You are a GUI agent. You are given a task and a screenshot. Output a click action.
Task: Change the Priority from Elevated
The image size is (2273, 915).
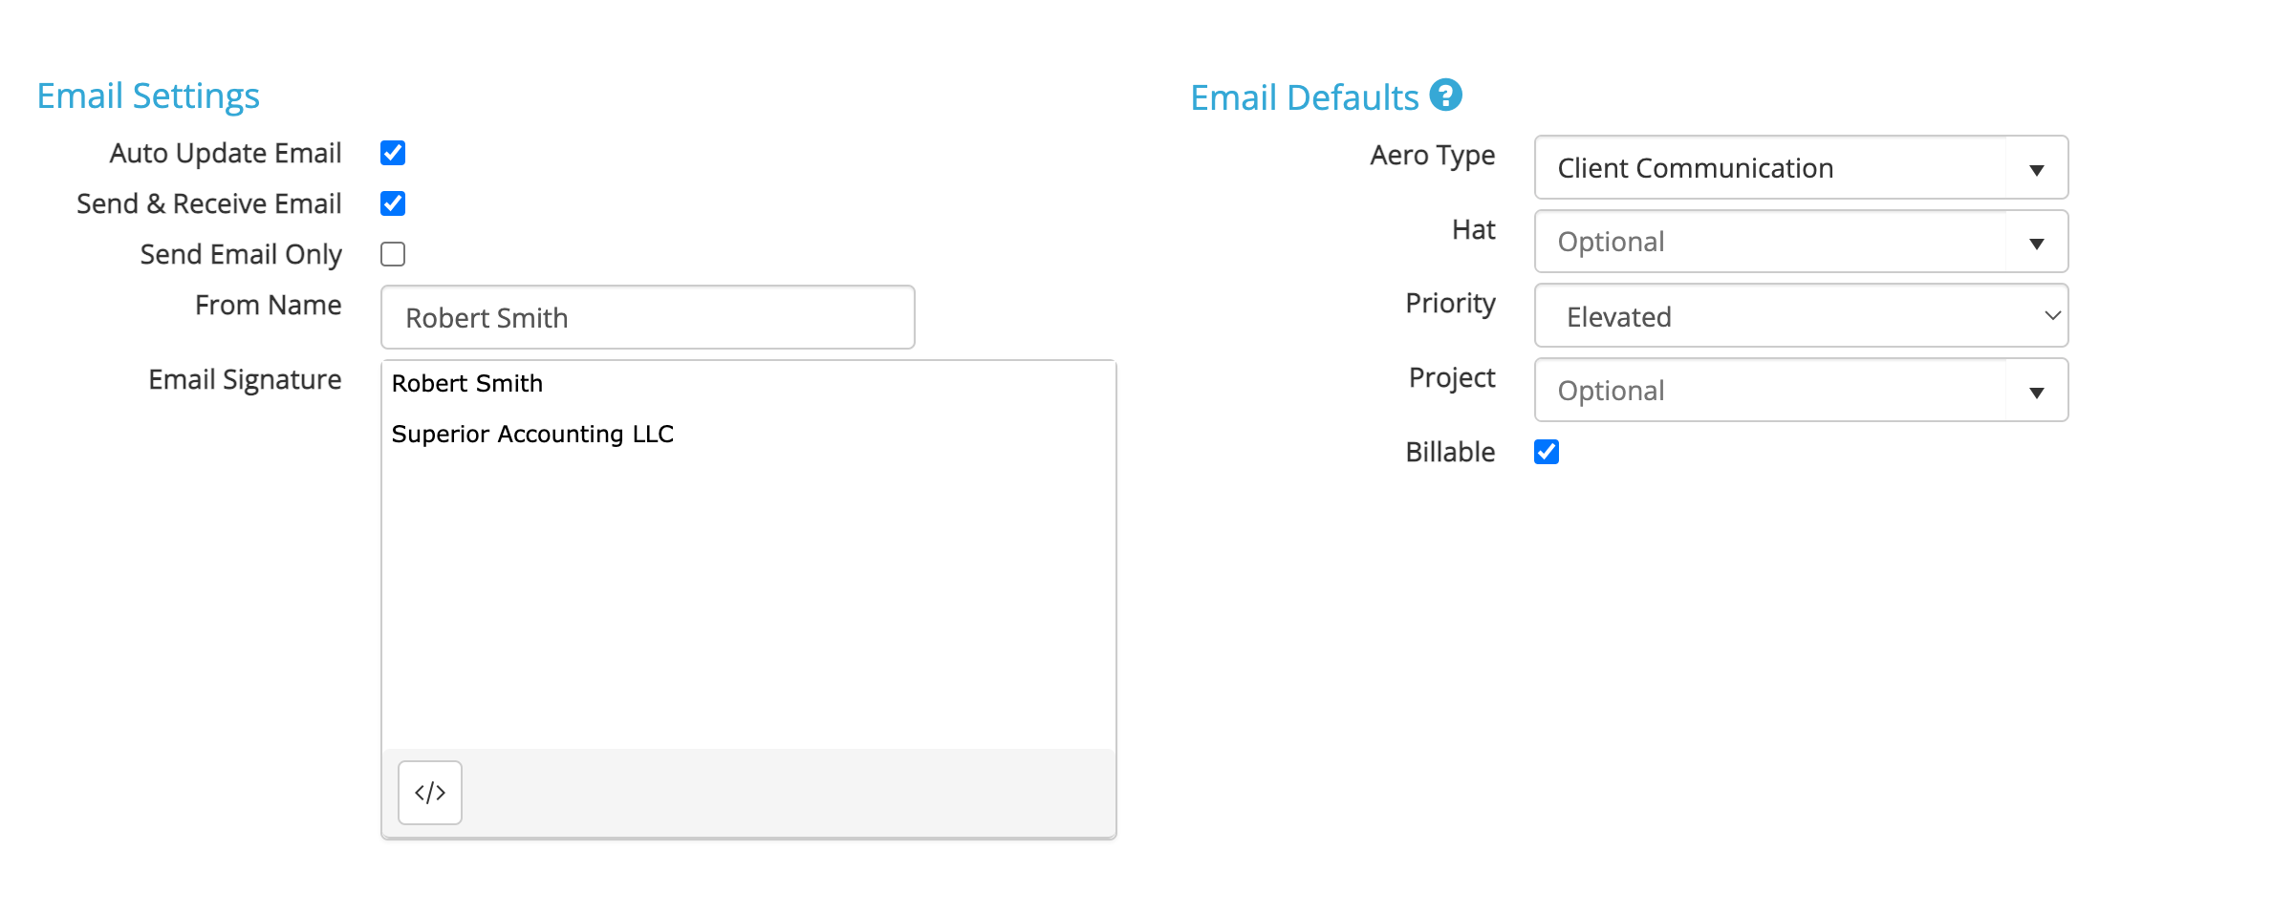point(1797,315)
